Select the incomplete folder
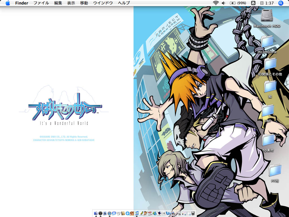Image resolution: width=289 pixels, height=217 pixels. pos(267,42)
